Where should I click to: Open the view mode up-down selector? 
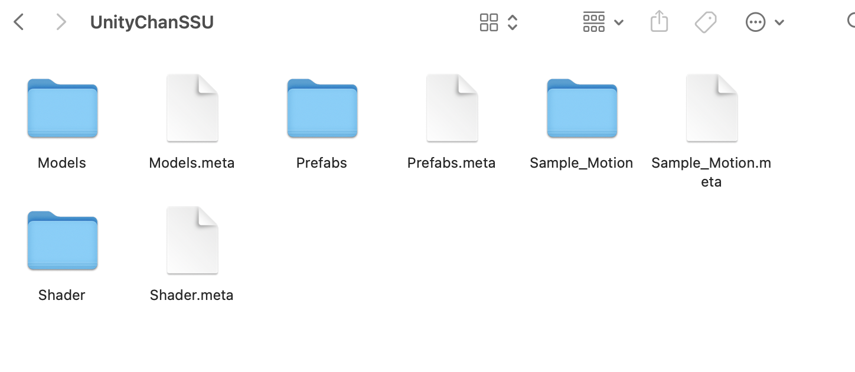[x=513, y=22]
